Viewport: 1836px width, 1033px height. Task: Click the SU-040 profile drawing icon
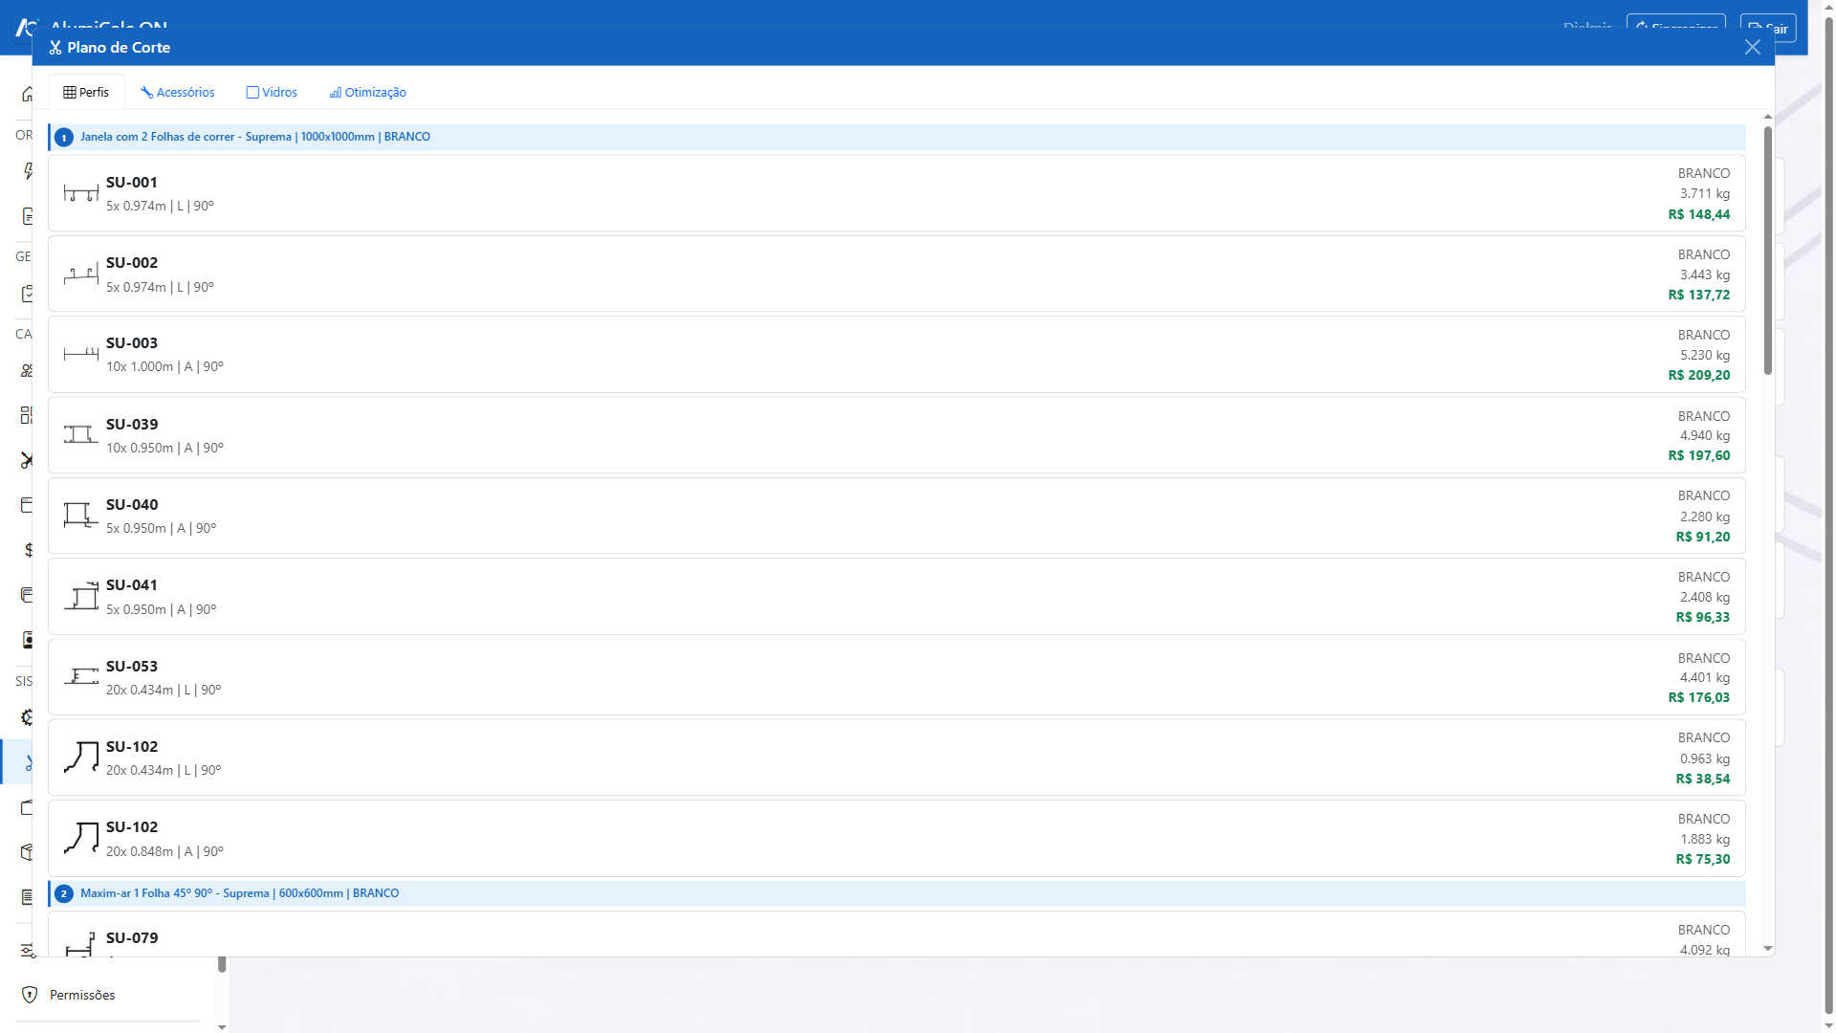pyautogui.click(x=81, y=516)
